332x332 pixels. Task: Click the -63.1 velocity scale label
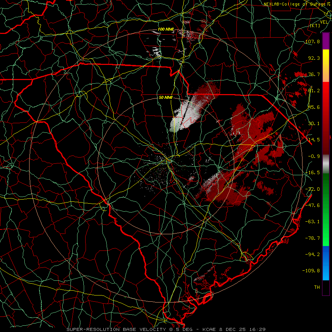tap(312, 222)
